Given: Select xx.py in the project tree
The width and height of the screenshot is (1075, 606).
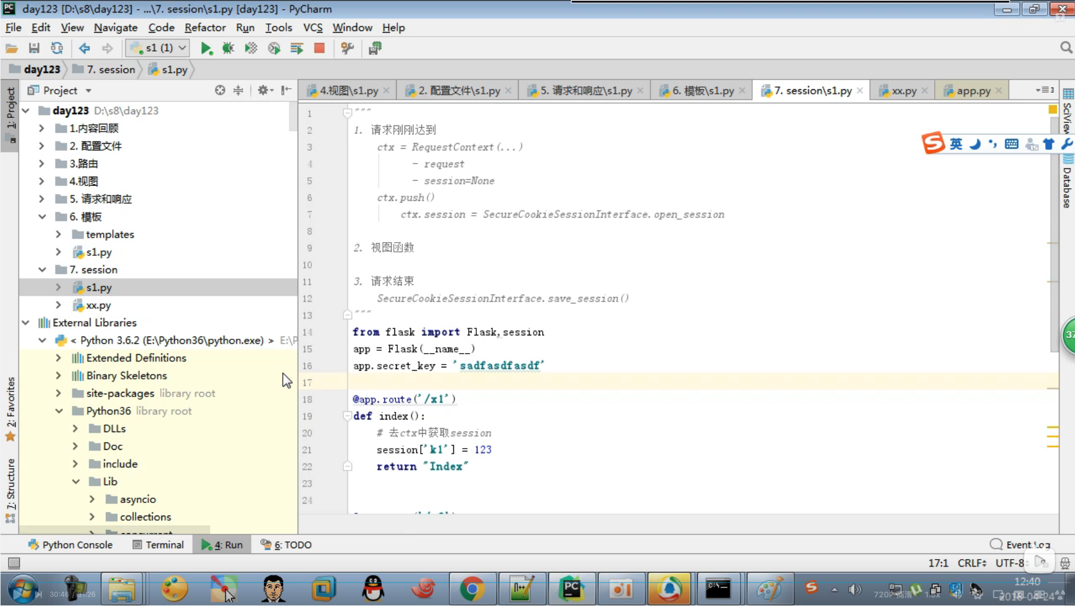Looking at the screenshot, I should (x=98, y=305).
